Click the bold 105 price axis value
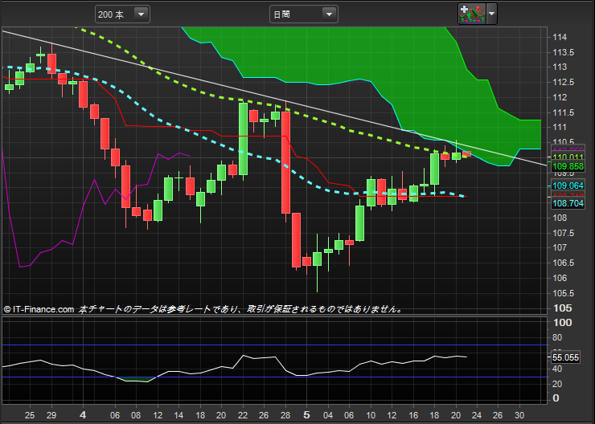Viewport: 595px width, 424px height. (562, 308)
